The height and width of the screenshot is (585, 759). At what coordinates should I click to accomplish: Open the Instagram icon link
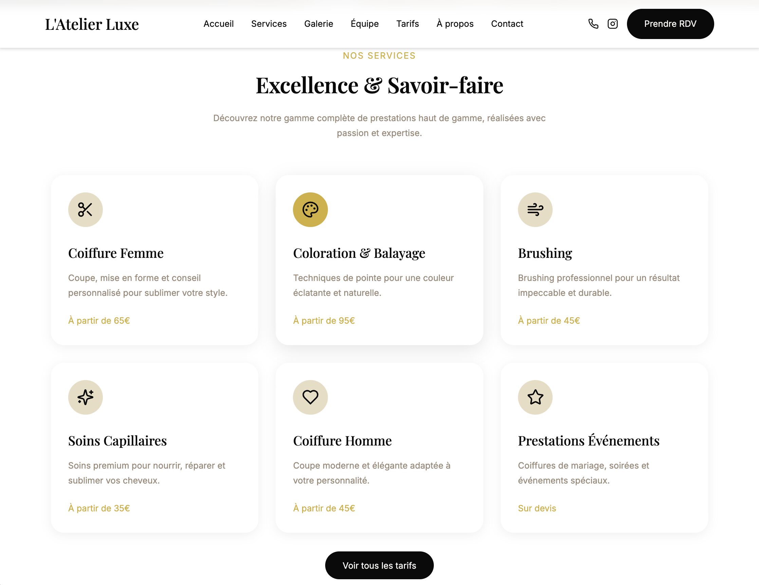612,24
